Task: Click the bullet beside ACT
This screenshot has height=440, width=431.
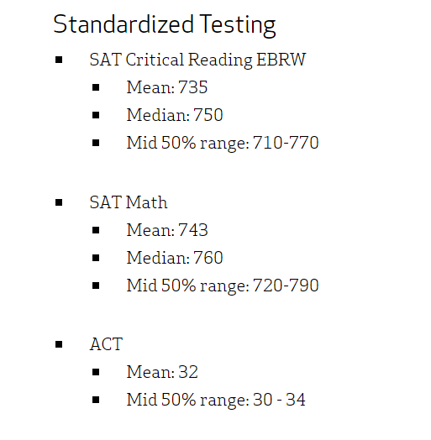Action: 59,344
